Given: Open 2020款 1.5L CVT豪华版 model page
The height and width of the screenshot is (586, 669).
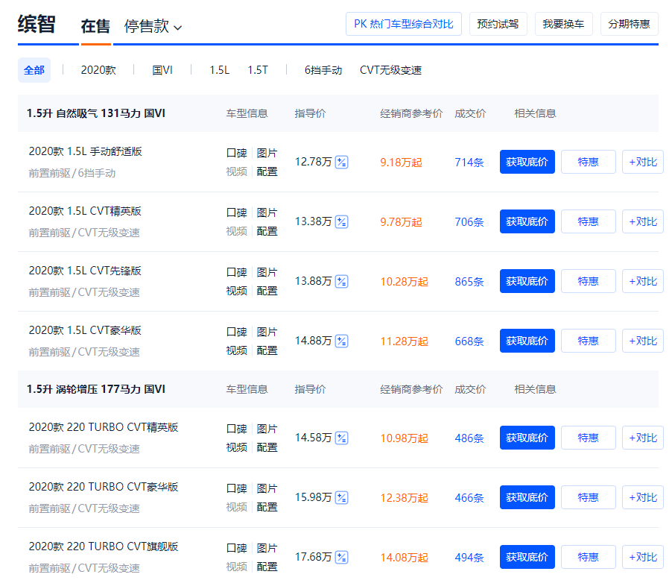Looking at the screenshot, I should [x=85, y=330].
